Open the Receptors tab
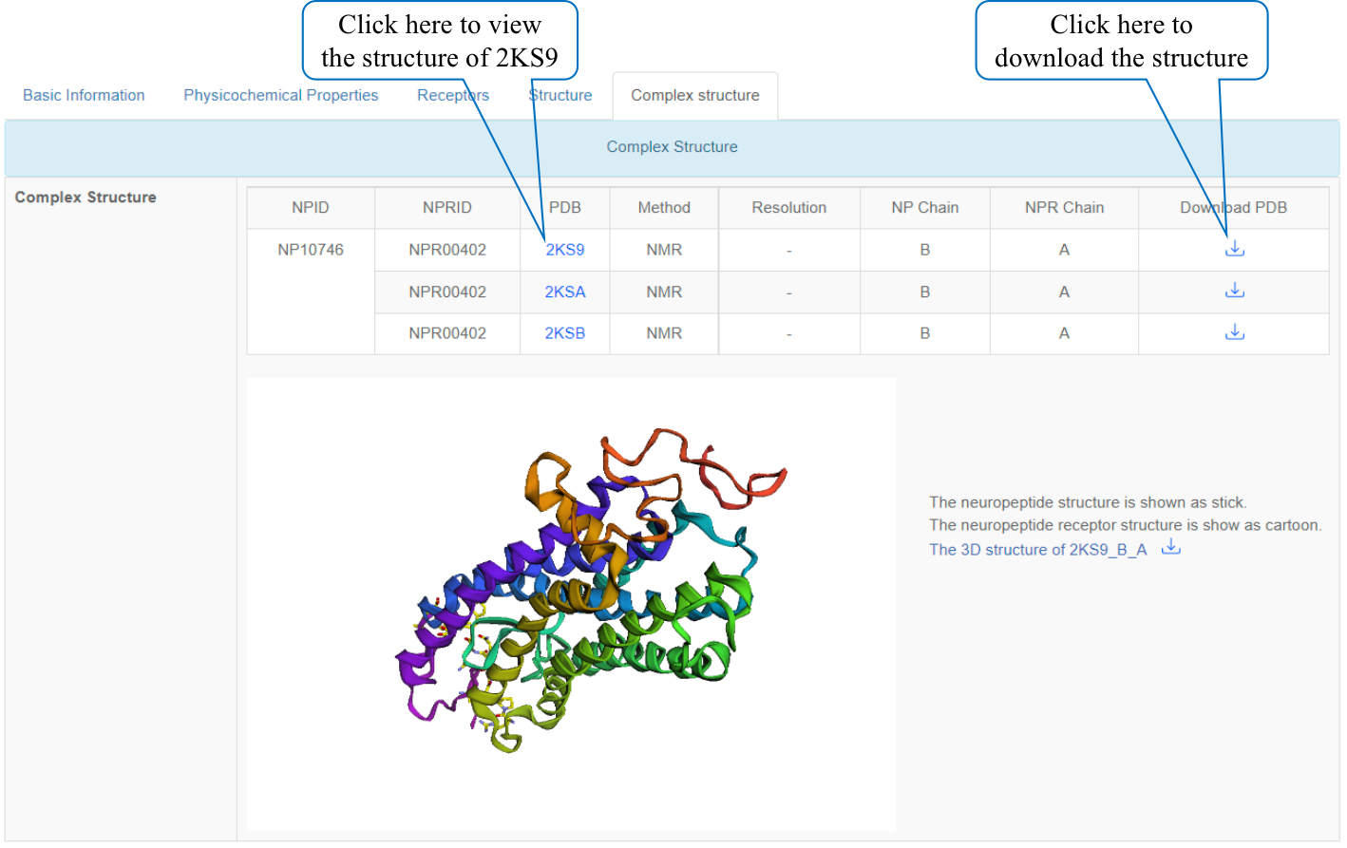 [453, 95]
